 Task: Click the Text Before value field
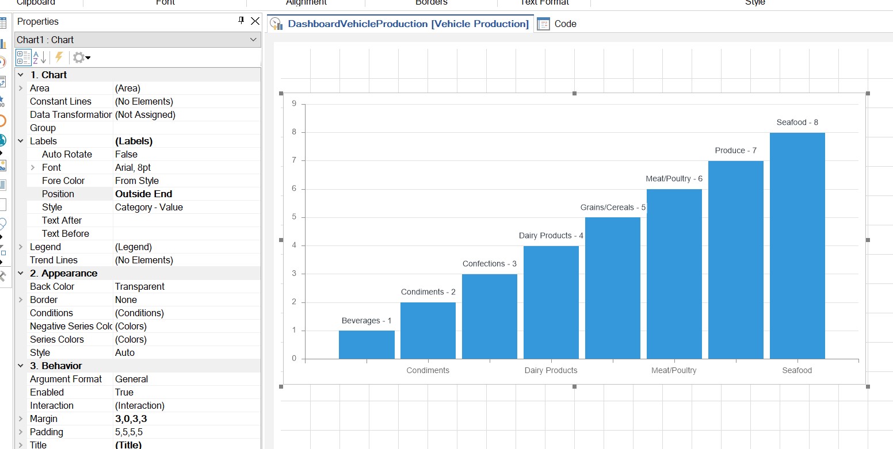pyautogui.click(x=186, y=233)
